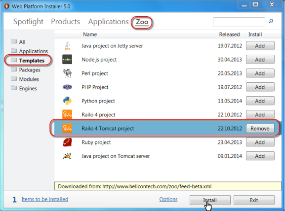This screenshot has height=211, width=285.
Task: Select the Modules category
Action: coord(29,79)
